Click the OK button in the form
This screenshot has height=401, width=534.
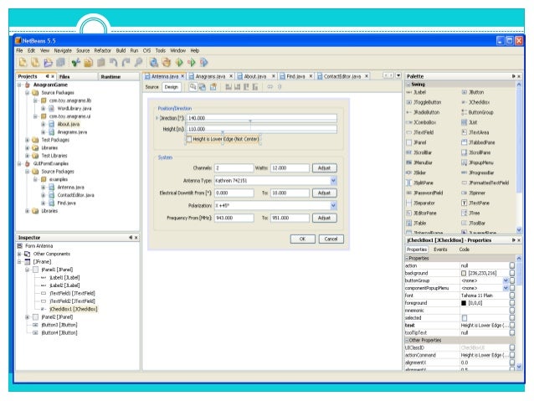click(302, 239)
